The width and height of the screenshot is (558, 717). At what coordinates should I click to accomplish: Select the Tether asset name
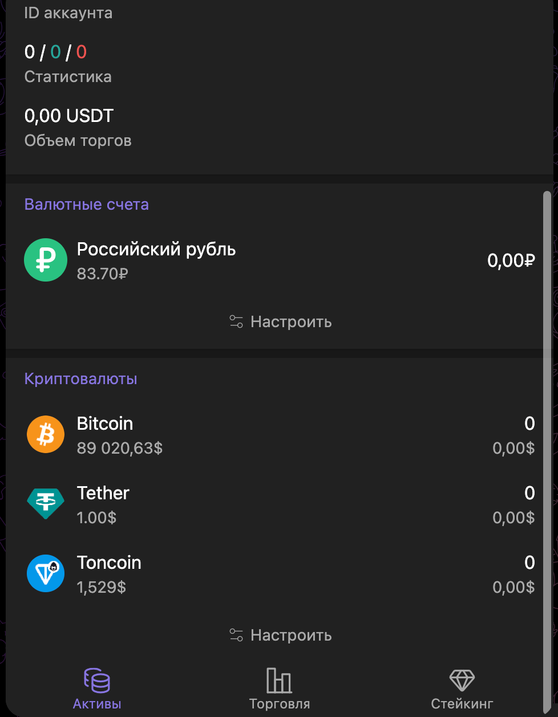tap(103, 493)
